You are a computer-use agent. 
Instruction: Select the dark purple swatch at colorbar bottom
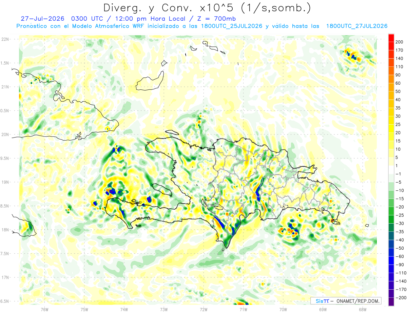click(391, 301)
